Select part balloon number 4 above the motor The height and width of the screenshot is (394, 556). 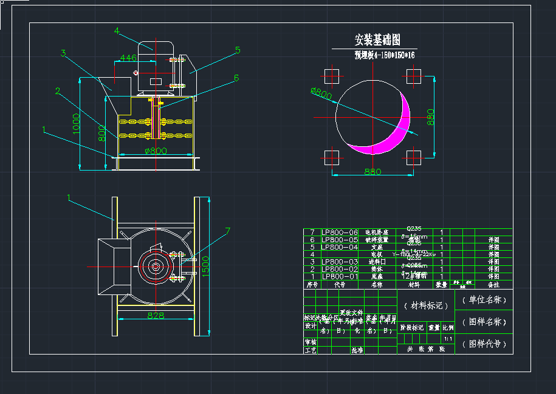point(117,31)
